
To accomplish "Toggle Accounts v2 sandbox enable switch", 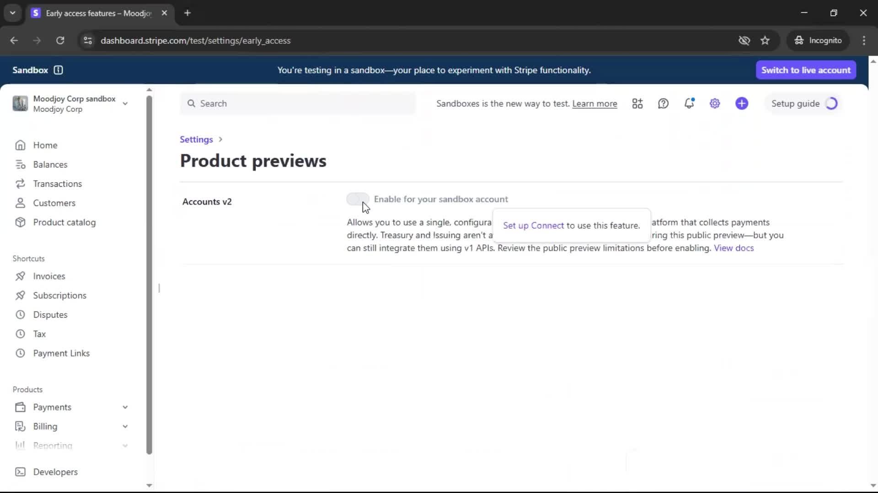I will point(357,199).
